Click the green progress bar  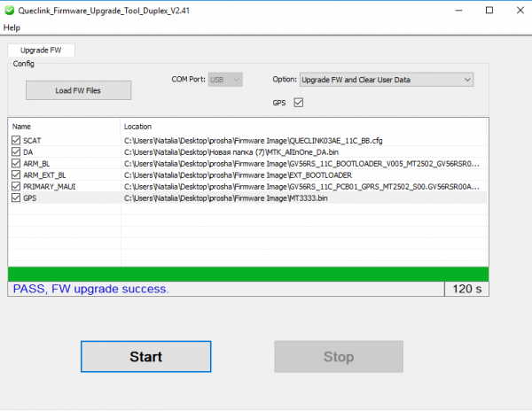(248, 274)
